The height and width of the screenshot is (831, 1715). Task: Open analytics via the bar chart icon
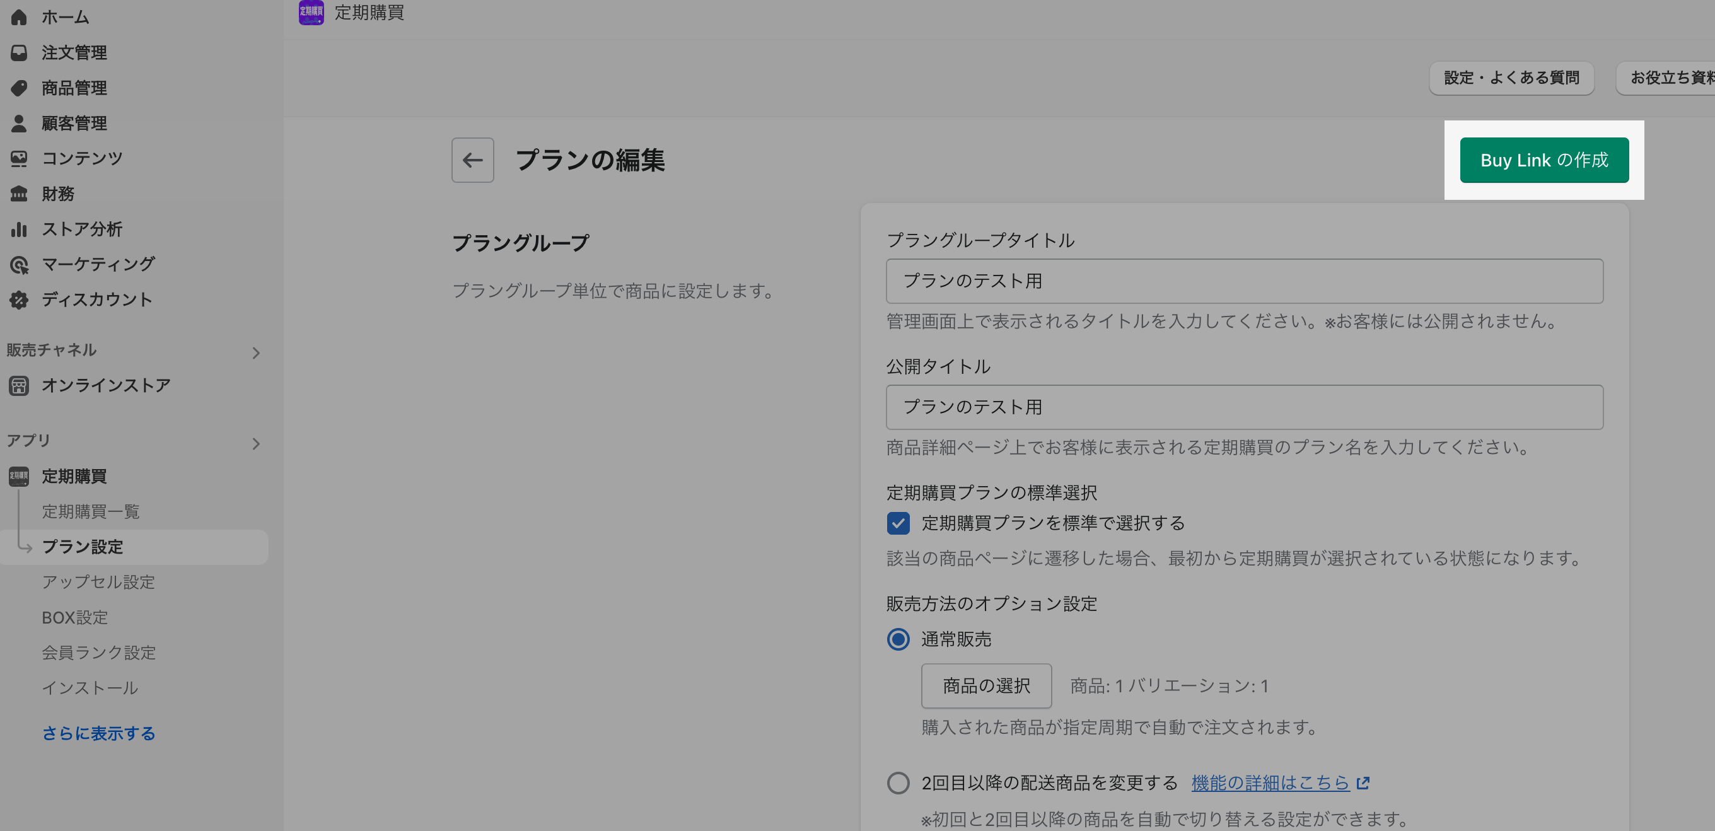(x=19, y=229)
